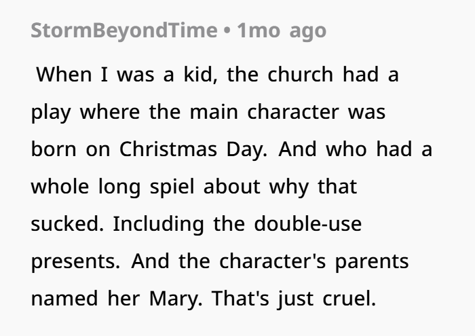Click the text "character's parents"
Screen dimensions: 475x336
(313, 261)
